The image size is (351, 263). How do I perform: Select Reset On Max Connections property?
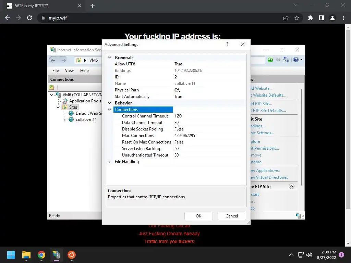pyautogui.click(x=176, y=142)
